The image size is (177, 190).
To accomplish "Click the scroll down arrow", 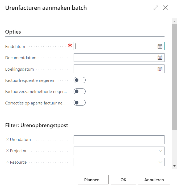I will (x=174, y=166).
